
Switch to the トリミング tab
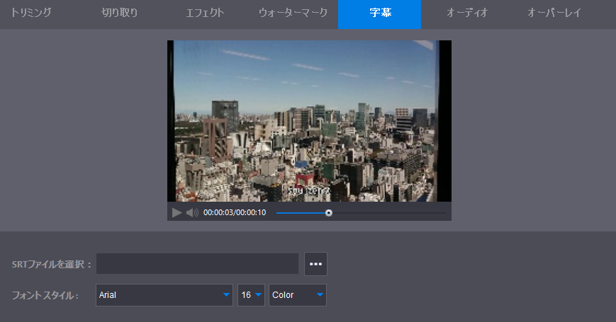click(x=31, y=13)
